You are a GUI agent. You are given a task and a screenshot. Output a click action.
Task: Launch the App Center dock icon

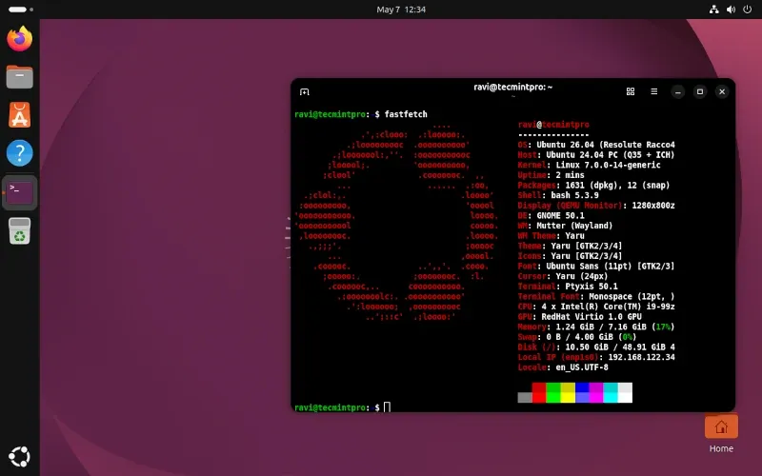click(x=19, y=115)
